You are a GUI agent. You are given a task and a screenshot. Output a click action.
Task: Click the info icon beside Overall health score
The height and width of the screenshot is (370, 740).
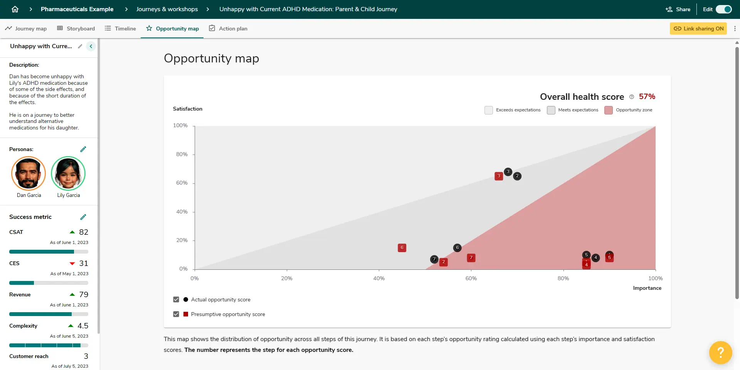(631, 97)
